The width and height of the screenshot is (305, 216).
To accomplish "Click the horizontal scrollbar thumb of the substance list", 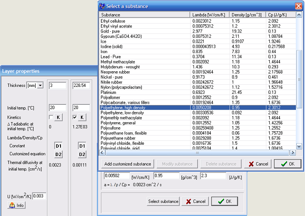I will coord(197,153).
